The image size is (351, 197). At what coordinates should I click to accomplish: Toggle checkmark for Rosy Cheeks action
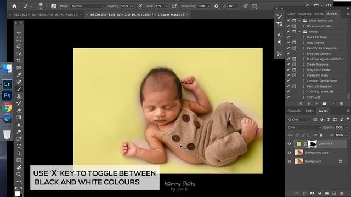coord(288,43)
